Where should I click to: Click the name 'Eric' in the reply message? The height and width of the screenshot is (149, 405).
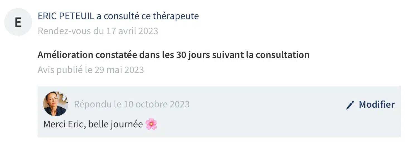pyautogui.click(x=77, y=124)
